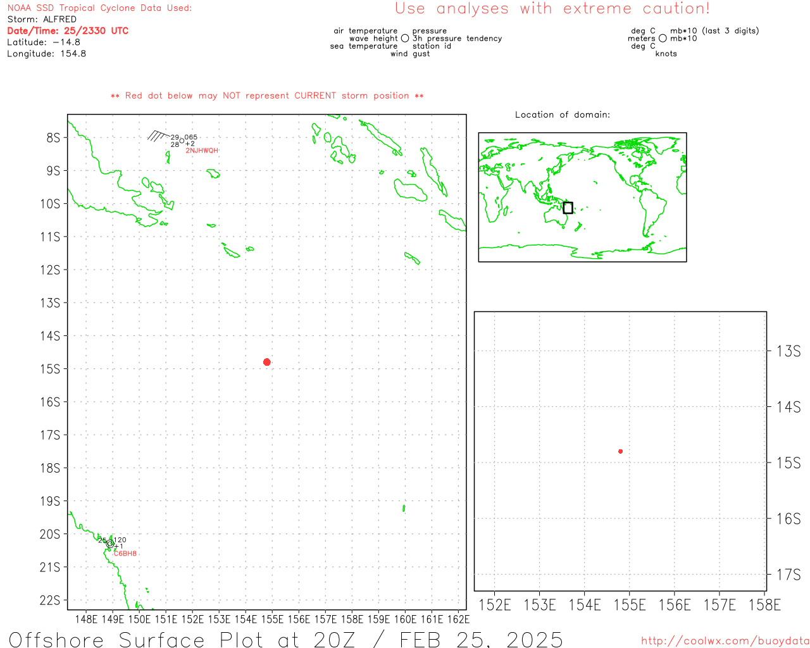Click the 'knots' units label
This screenshot has height=648, width=810.
[x=666, y=54]
